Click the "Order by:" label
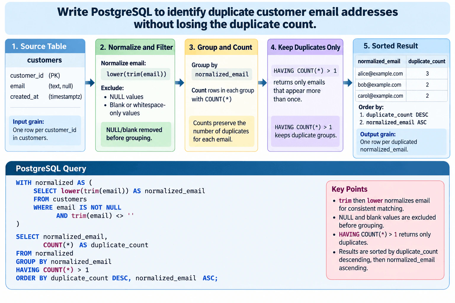 [371, 107]
